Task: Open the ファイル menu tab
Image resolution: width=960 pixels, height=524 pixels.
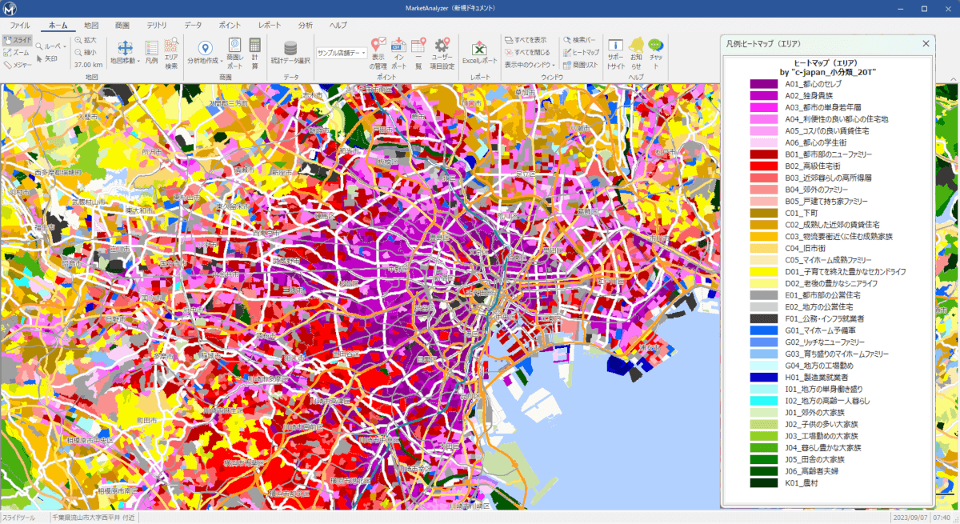Action: pos(20,26)
